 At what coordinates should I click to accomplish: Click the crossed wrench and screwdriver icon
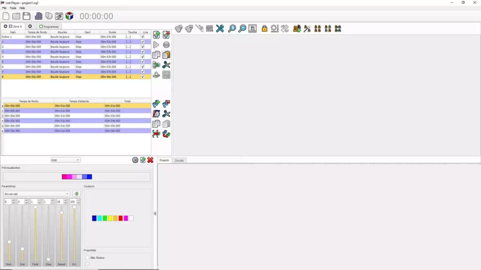coord(220,29)
